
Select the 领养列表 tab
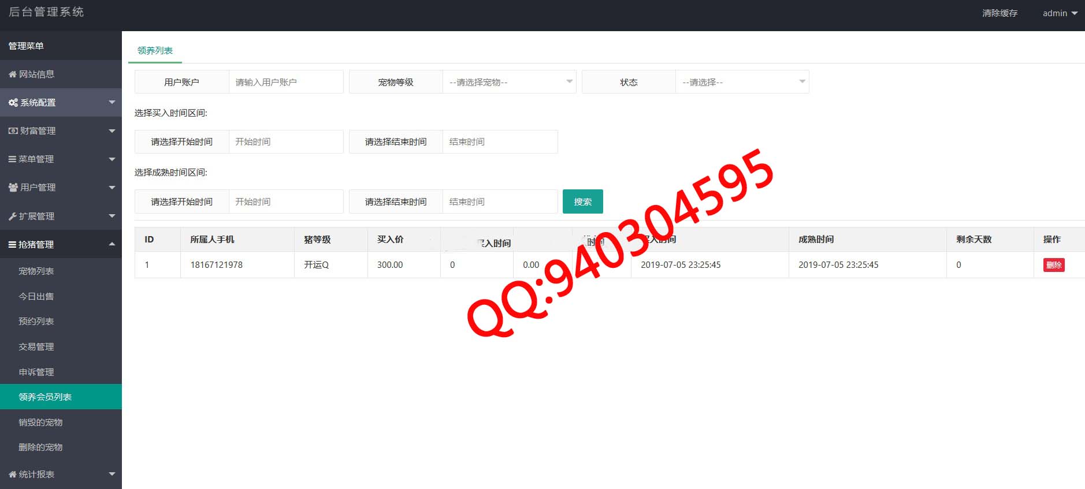(155, 51)
